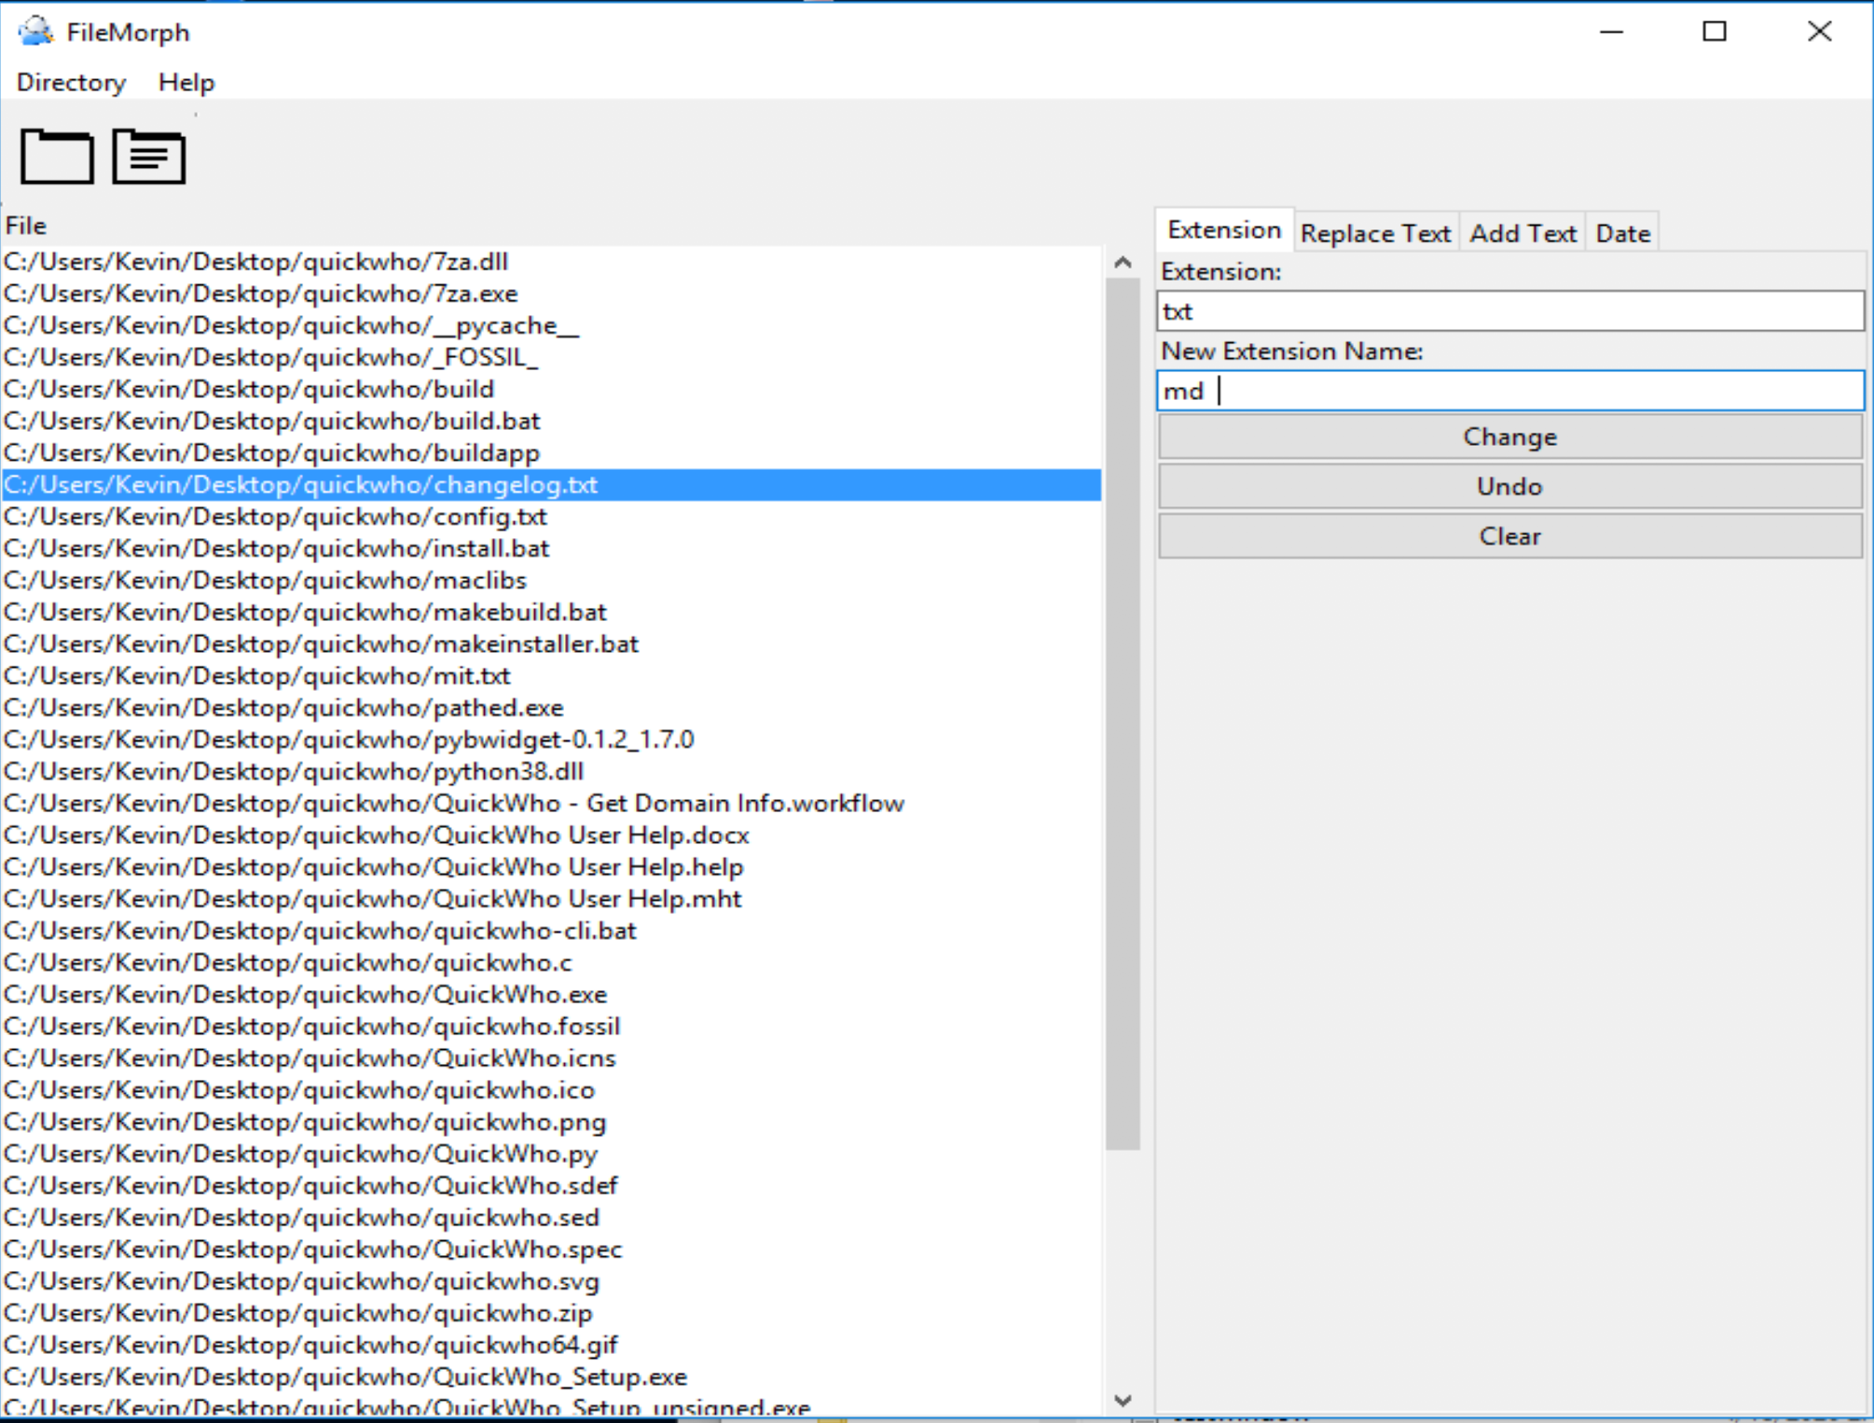This screenshot has height=1423, width=1874.
Task: Select the quickwho64.gif row
Action: (551, 1345)
